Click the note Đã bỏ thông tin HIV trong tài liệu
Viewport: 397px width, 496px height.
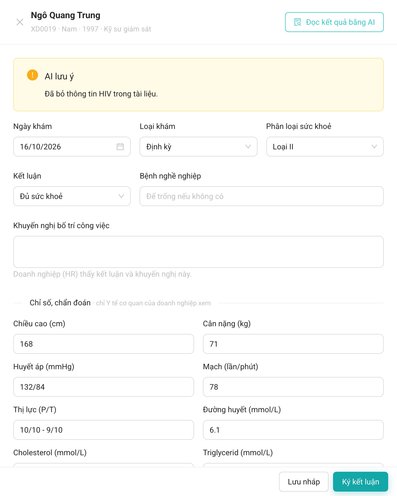pos(101,94)
